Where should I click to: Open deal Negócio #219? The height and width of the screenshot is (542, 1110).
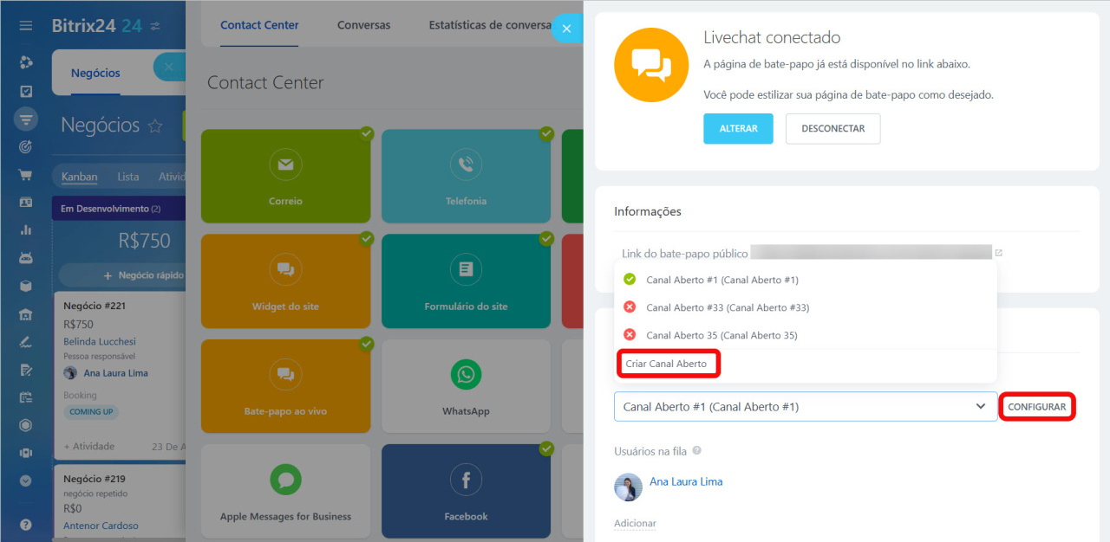coord(95,479)
